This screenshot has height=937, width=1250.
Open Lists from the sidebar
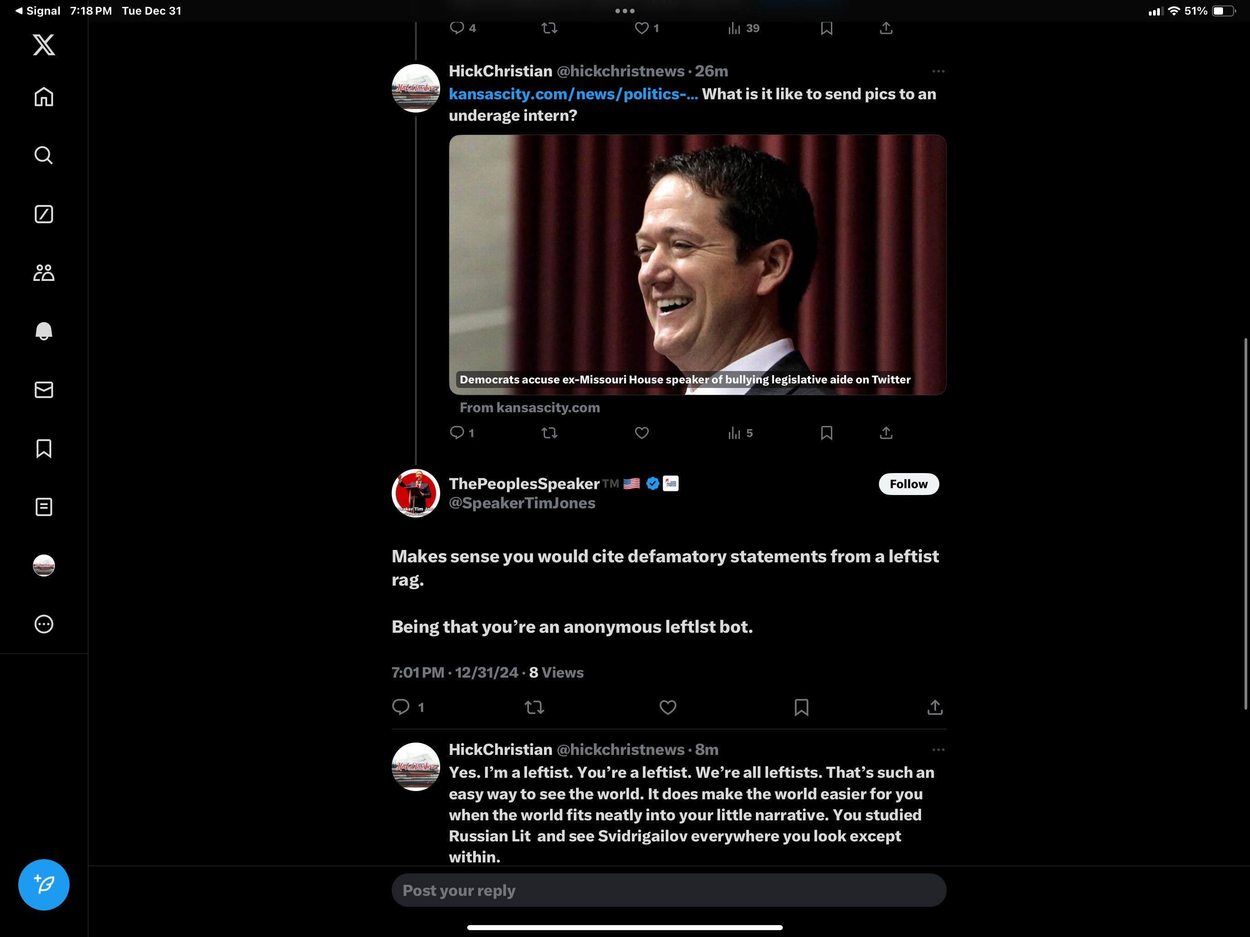click(x=43, y=507)
